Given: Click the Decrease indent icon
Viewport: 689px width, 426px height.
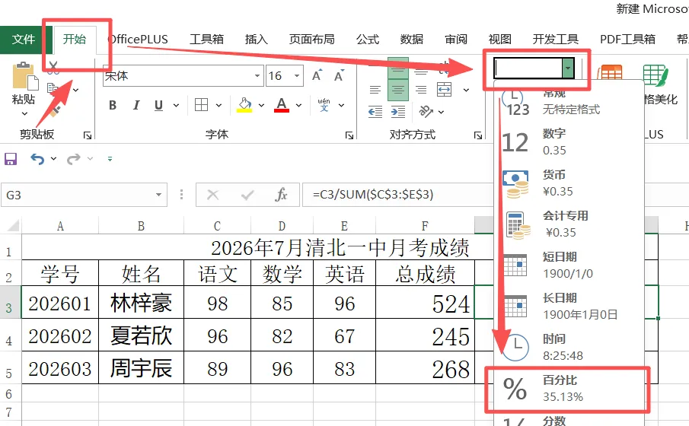Looking at the screenshot, I should click(375, 112).
